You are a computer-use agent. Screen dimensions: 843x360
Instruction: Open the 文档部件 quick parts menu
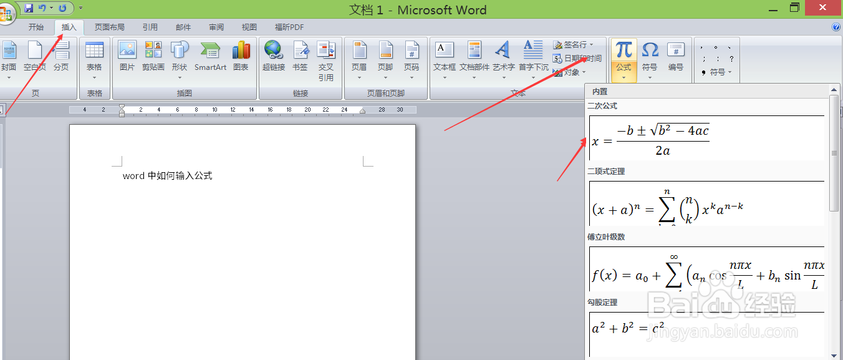474,61
